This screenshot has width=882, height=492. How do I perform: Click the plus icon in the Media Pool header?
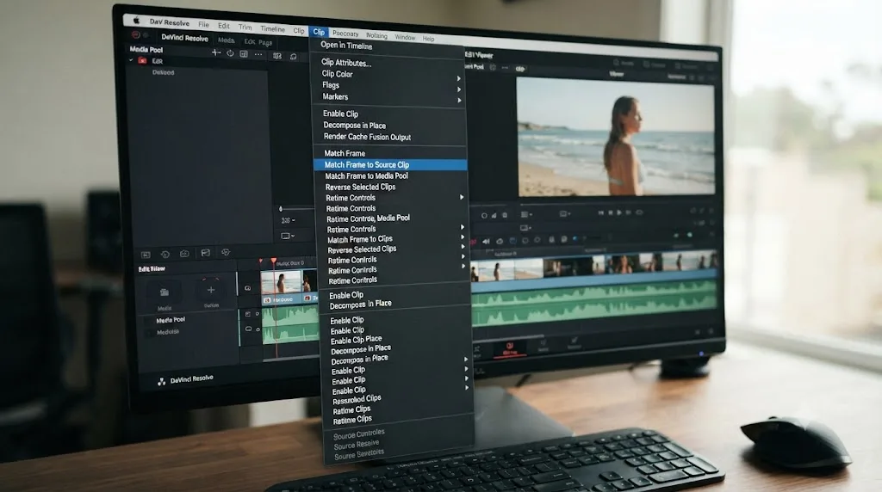click(216, 52)
